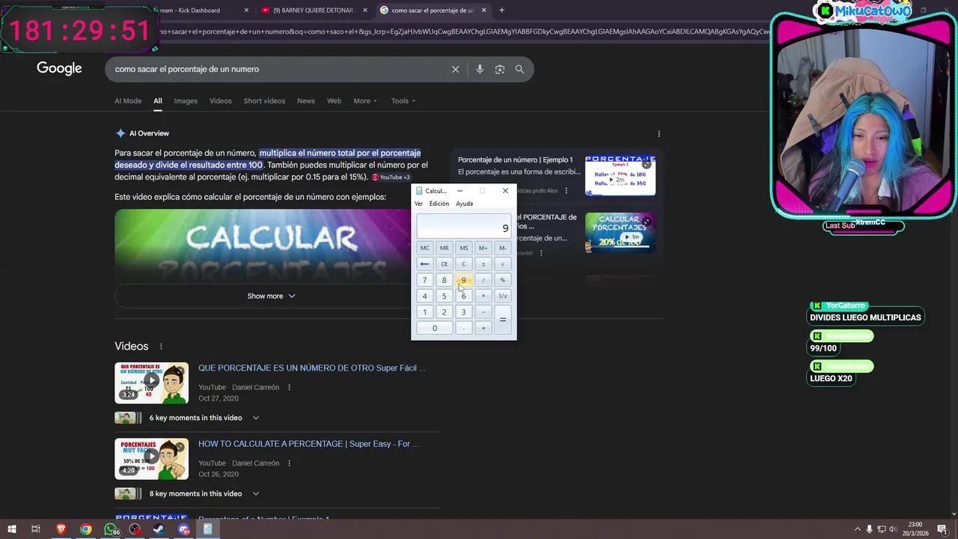The height and width of the screenshot is (539, 958).
Task: Open the YouTube +3 source chip
Action: tap(391, 177)
